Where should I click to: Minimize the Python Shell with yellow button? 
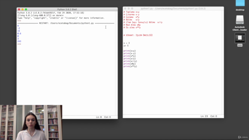(23, 9)
